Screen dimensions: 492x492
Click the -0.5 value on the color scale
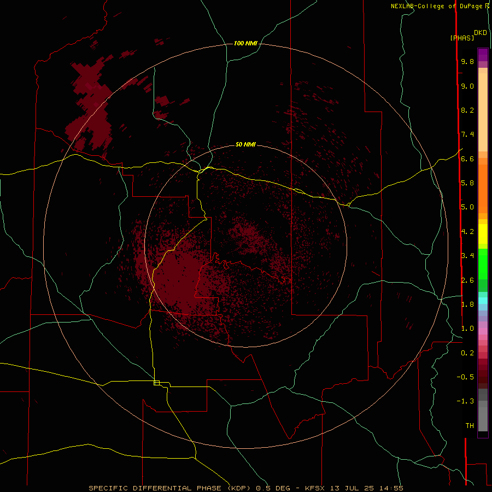tap(465, 377)
